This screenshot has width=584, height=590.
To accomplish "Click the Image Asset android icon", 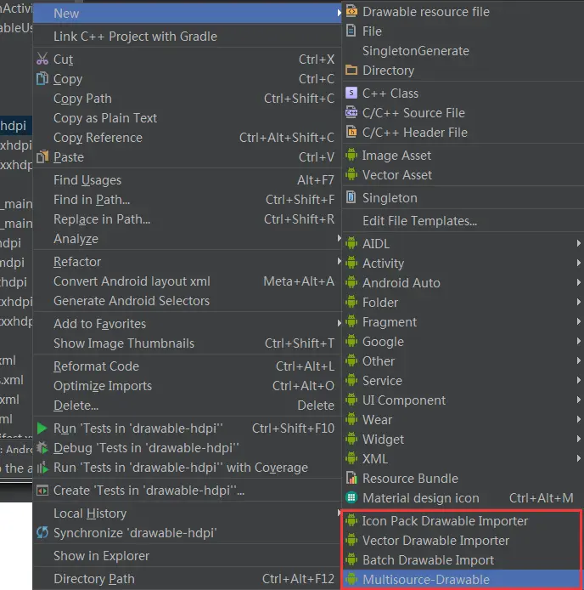I will (351, 155).
